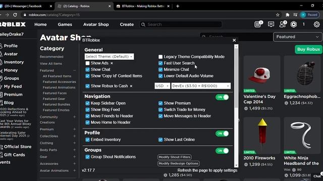Viewport: 323px width, 181px height.
Task: Click the Buy Robux button
Action: click(308, 49)
